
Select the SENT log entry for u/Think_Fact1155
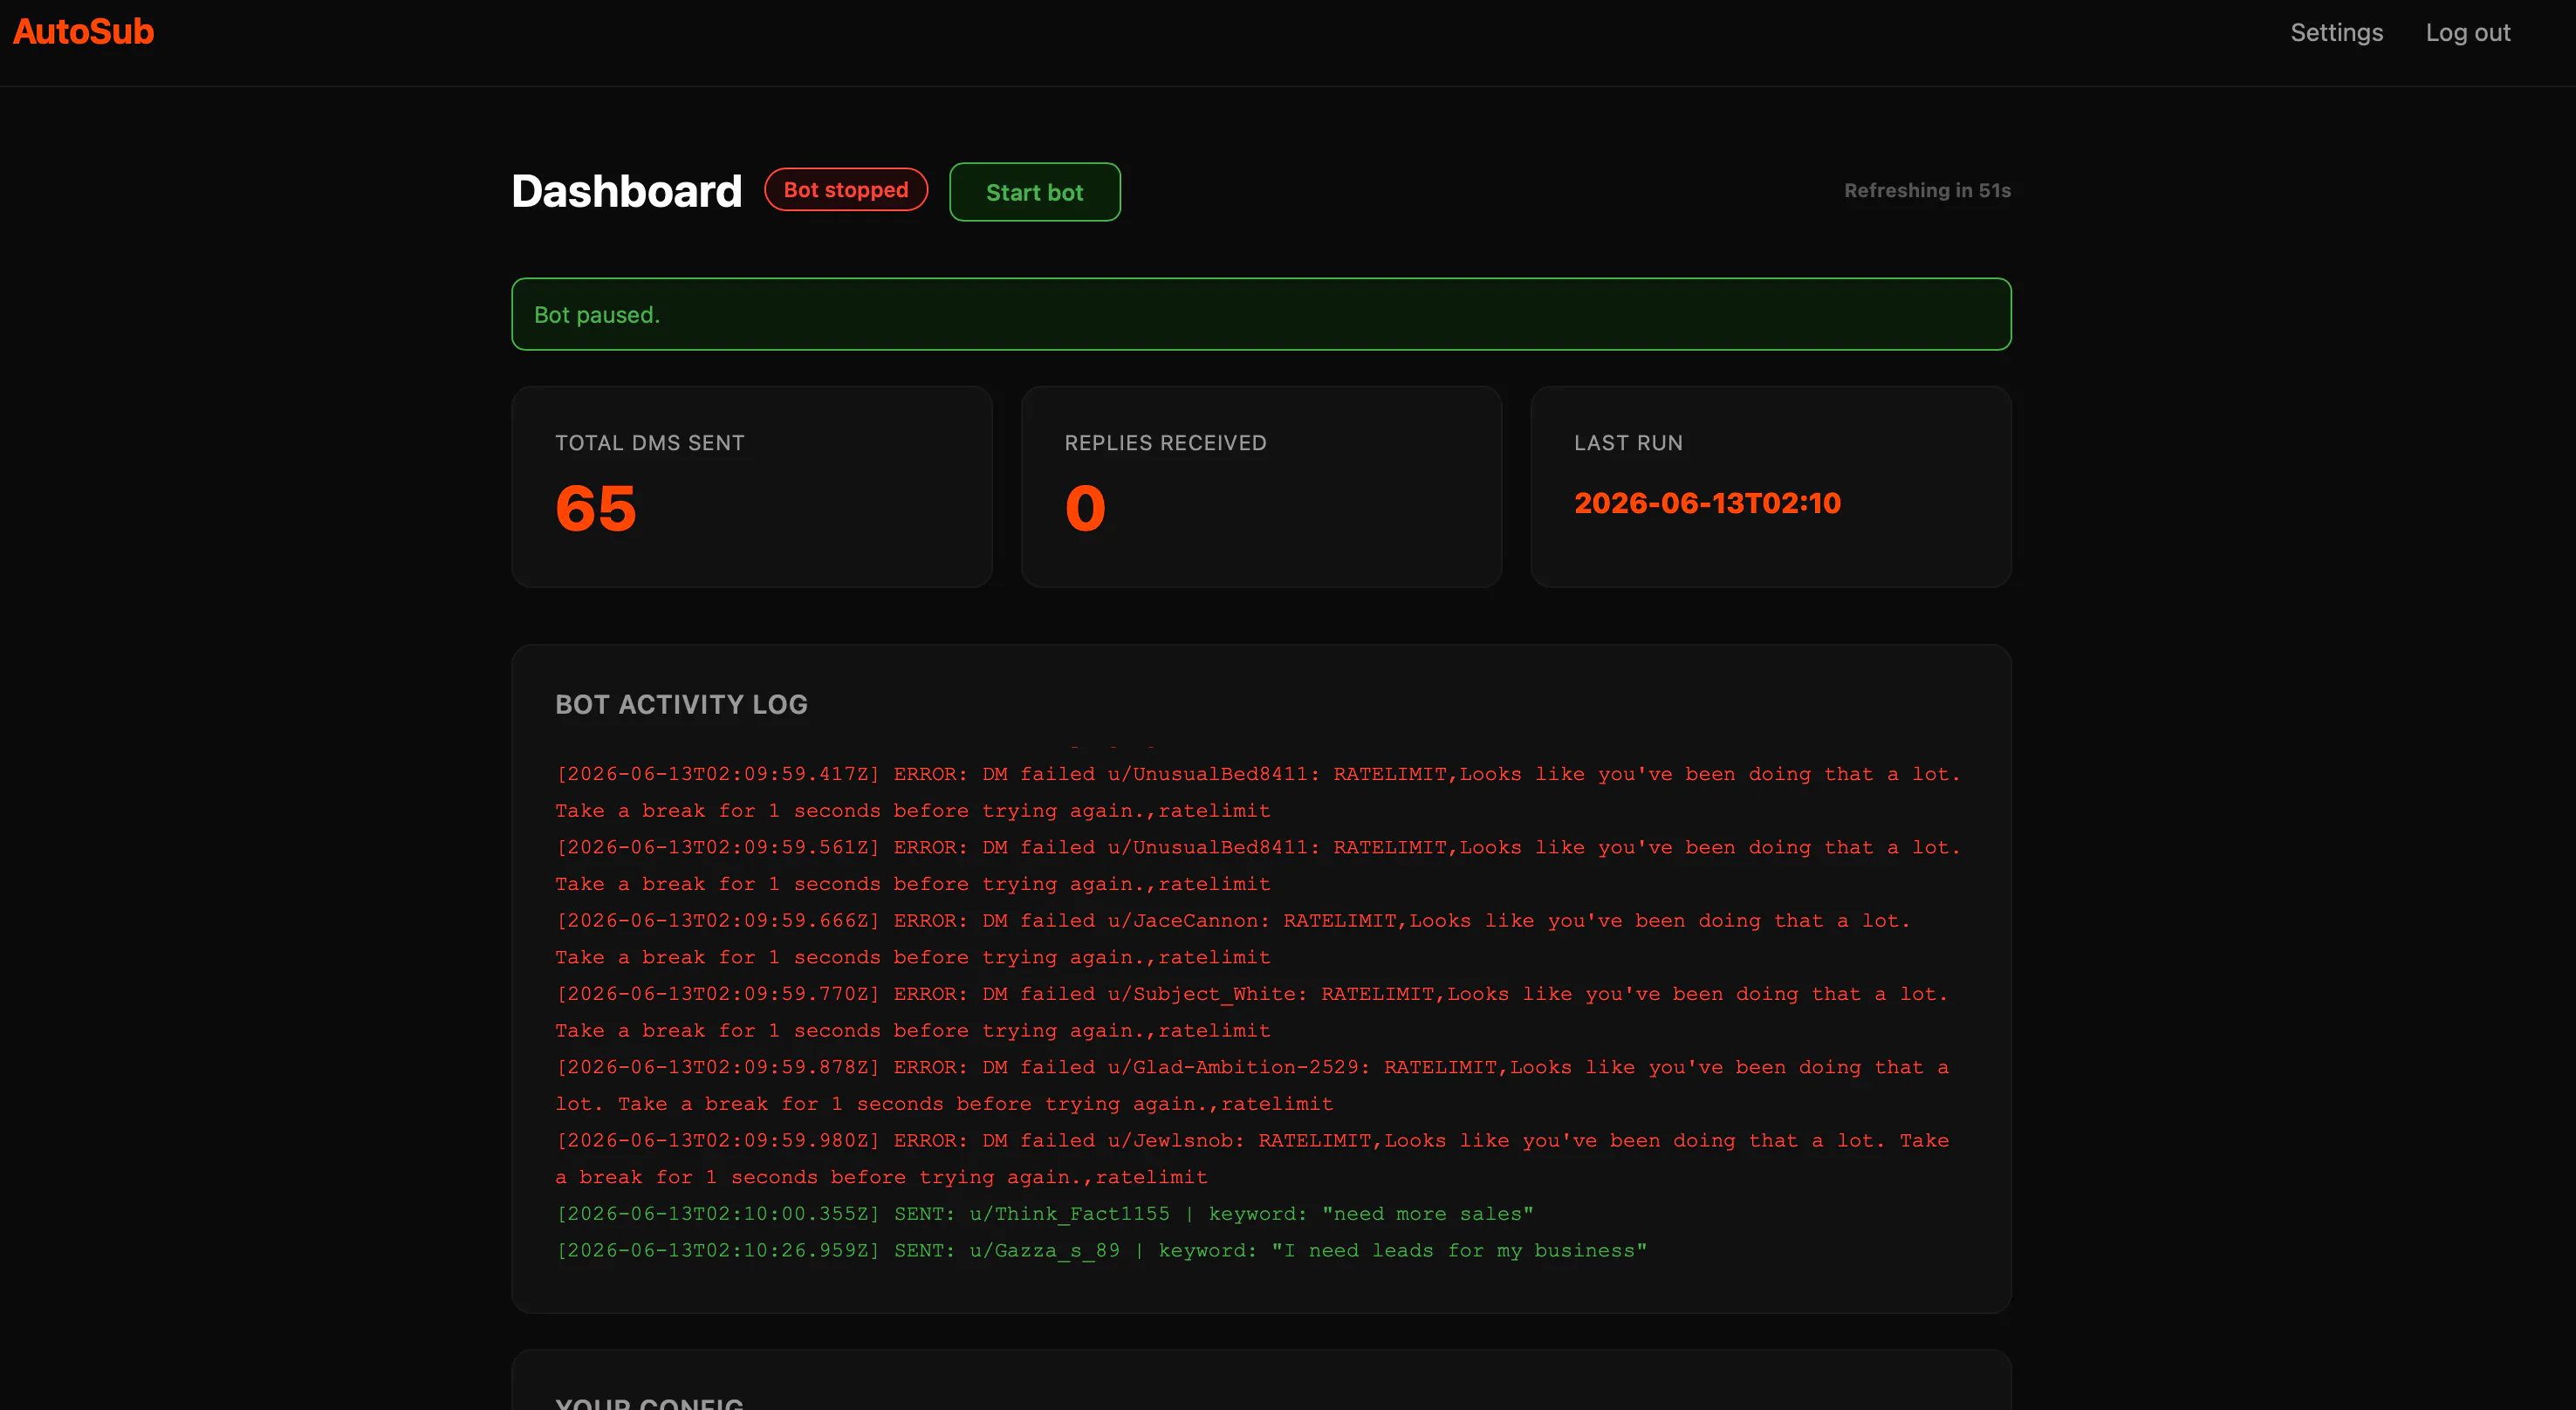(x=1044, y=1213)
